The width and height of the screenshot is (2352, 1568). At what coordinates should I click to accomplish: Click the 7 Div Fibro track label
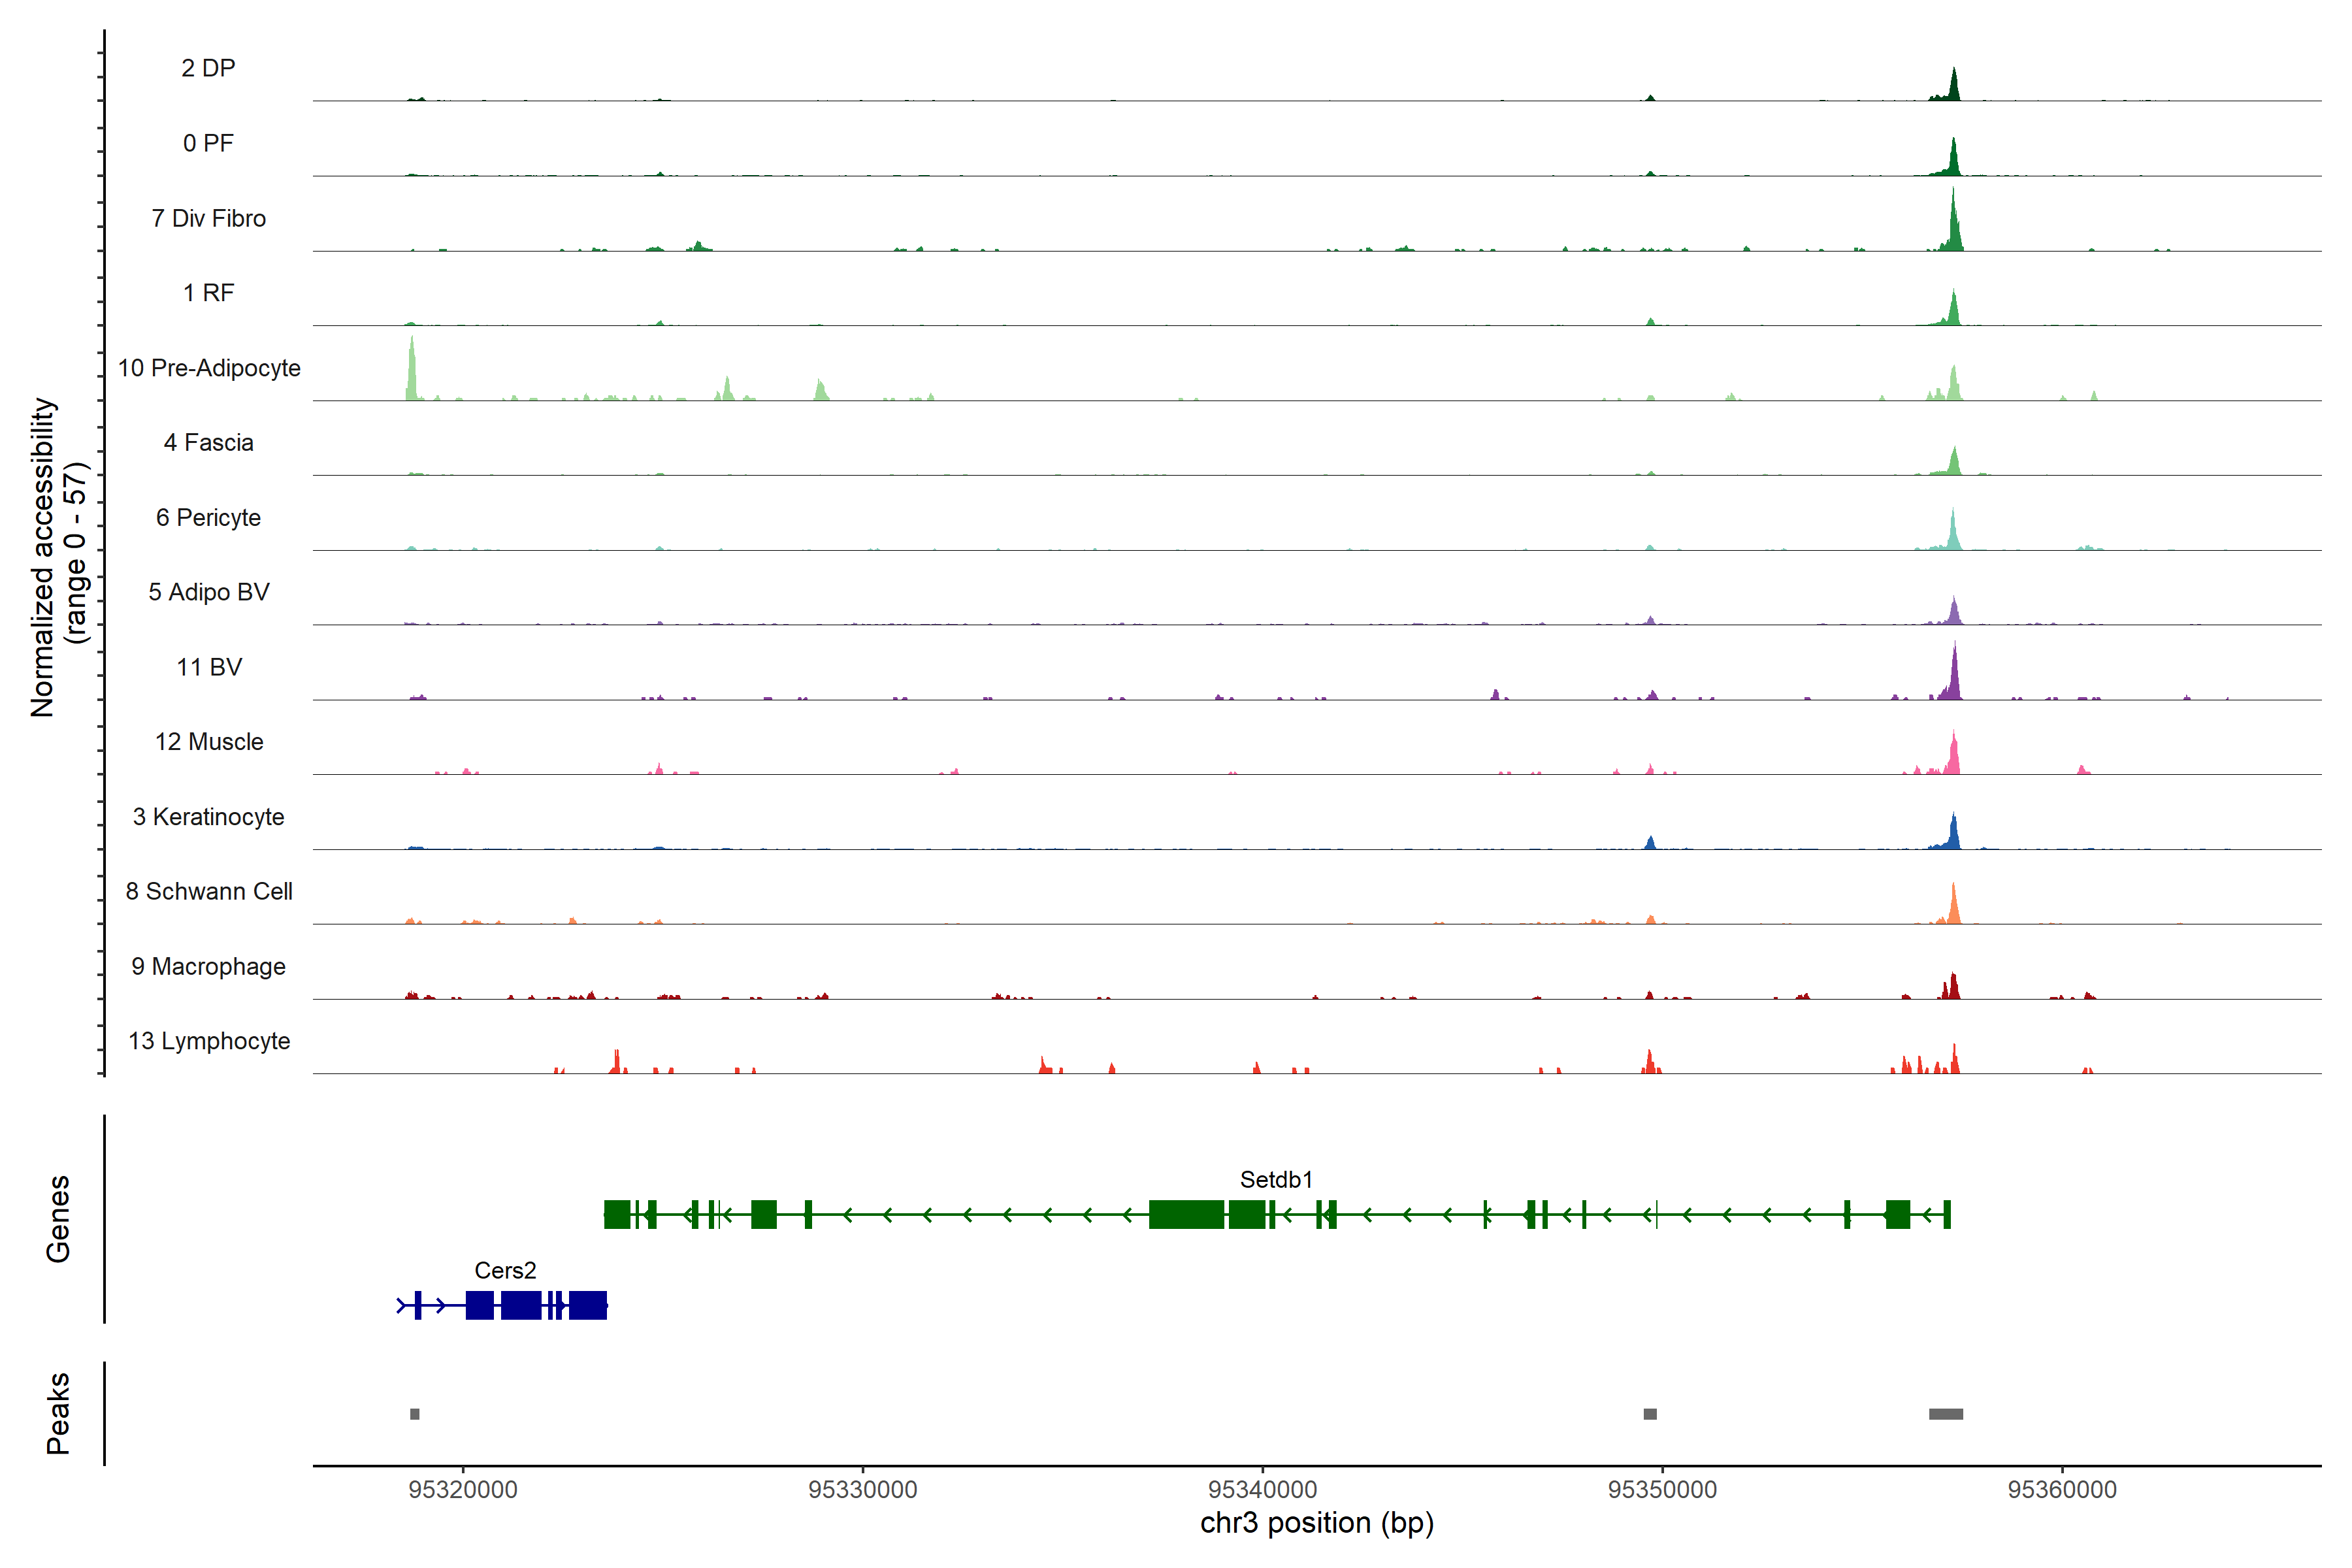(x=209, y=218)
